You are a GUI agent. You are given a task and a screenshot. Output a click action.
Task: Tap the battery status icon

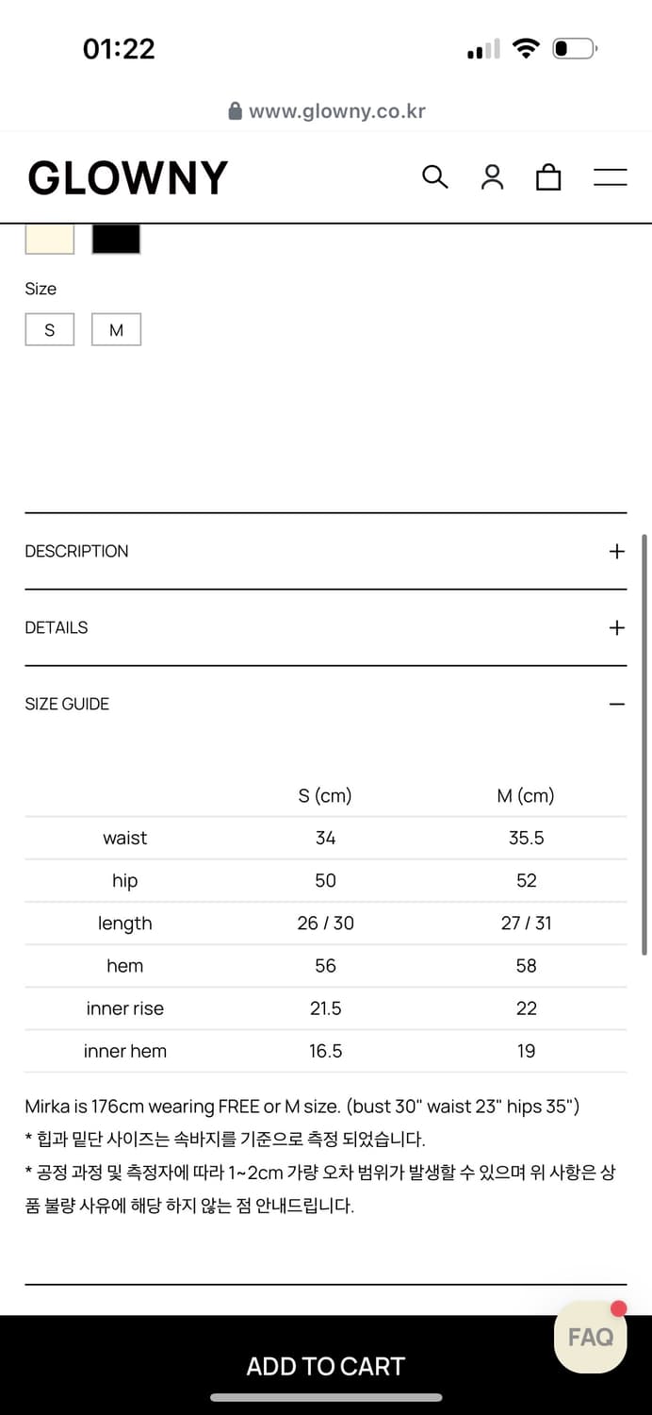[x=574, y=48]
